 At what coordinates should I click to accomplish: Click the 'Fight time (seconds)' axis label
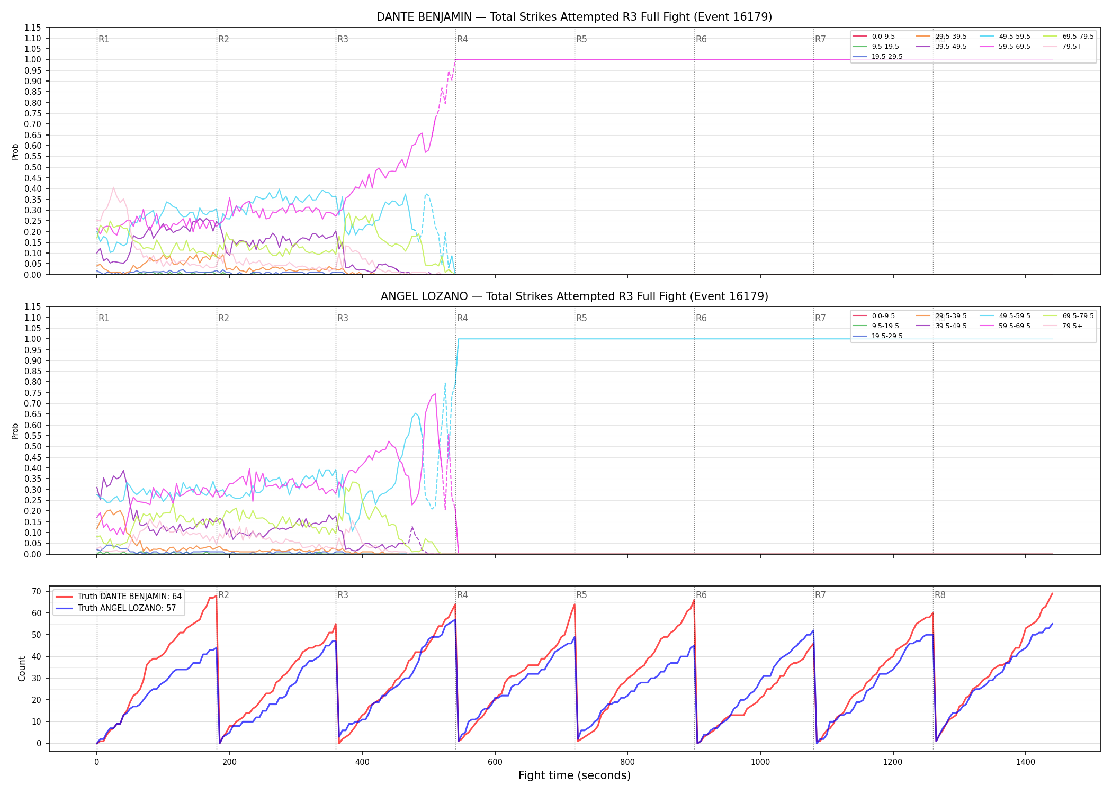575,775
